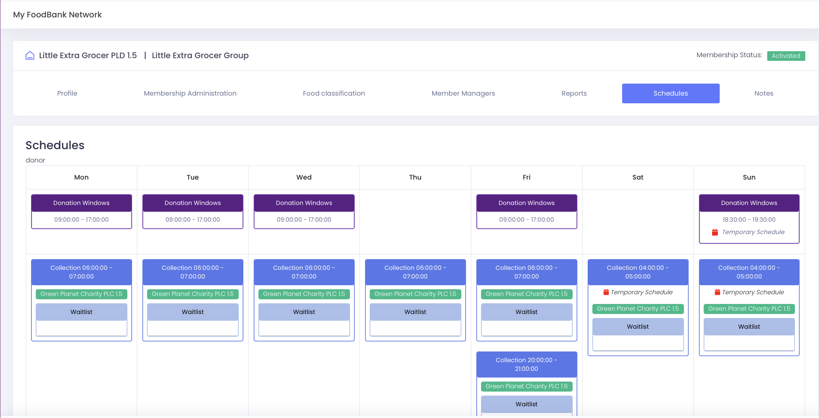
Task: Select Monday Donation Windows block
Action: (x=81, y=203)
